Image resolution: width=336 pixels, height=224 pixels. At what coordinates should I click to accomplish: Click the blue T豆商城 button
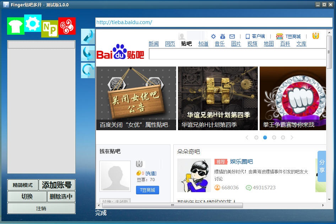click(x=147, y=190)
